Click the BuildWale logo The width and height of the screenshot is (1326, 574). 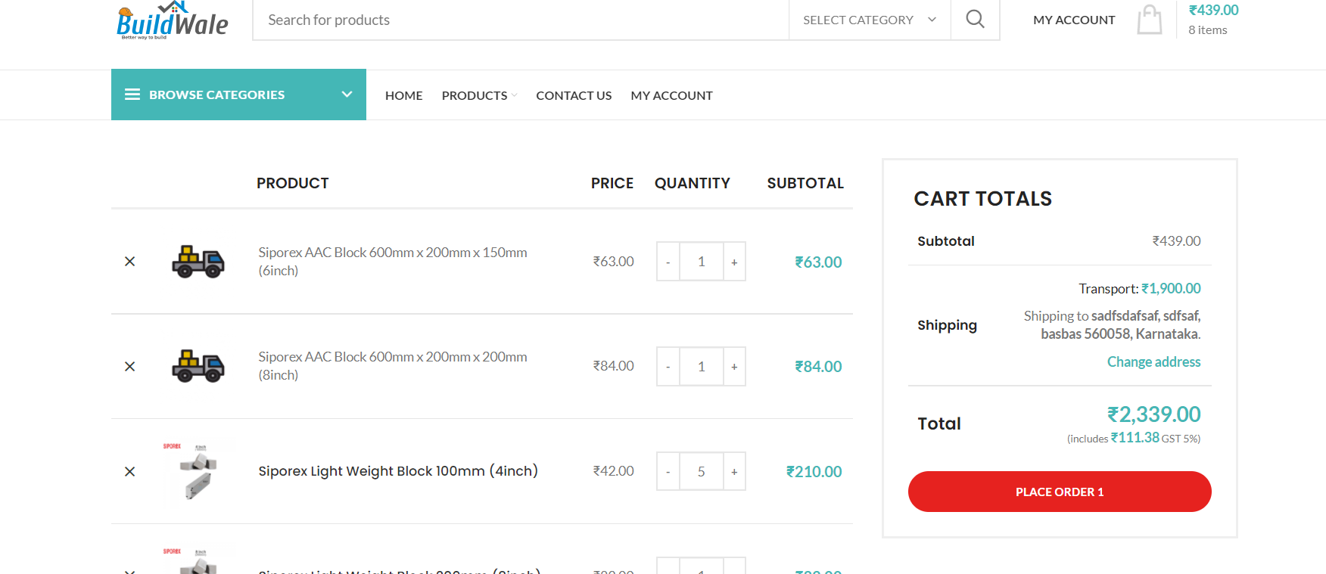[x=173, y=20]
